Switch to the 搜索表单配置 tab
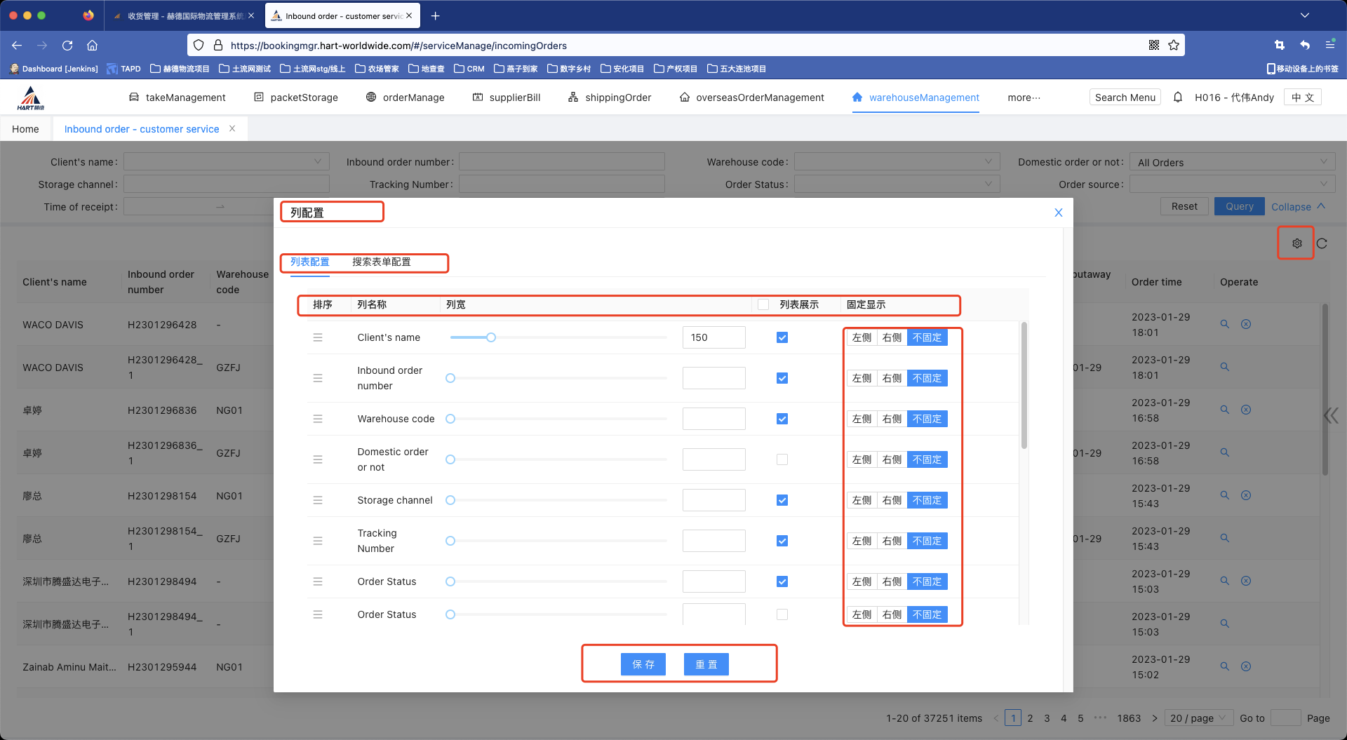Screen dimensions: 1347x740 point(381,262)
